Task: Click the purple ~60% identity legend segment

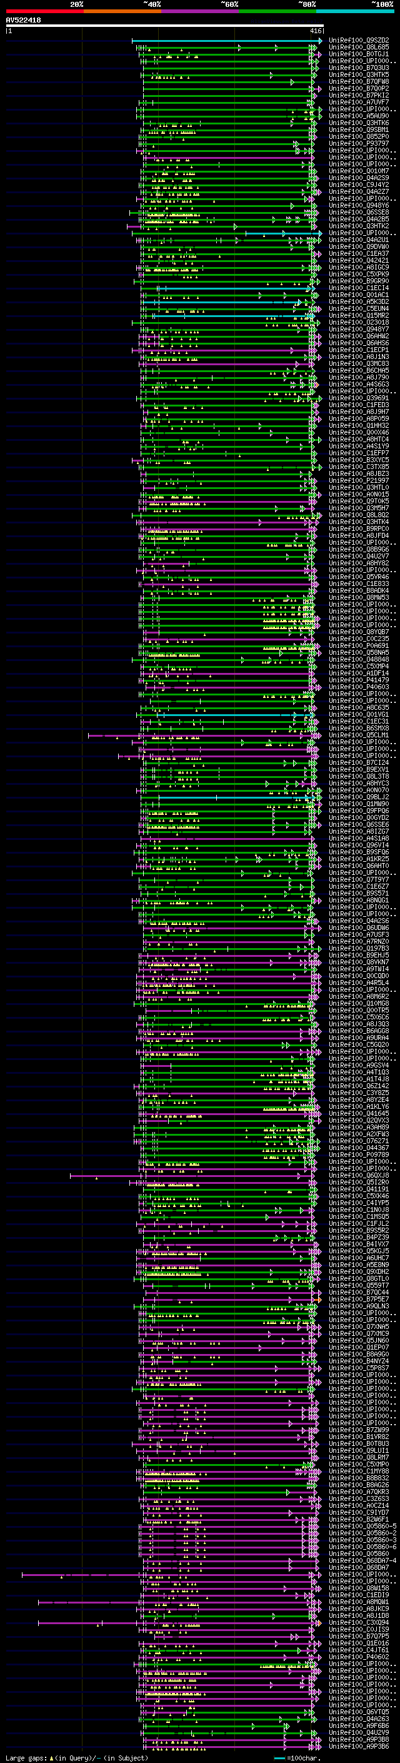Action: (199, 12)
